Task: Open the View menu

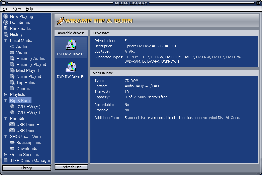Action: coord(17,9)
